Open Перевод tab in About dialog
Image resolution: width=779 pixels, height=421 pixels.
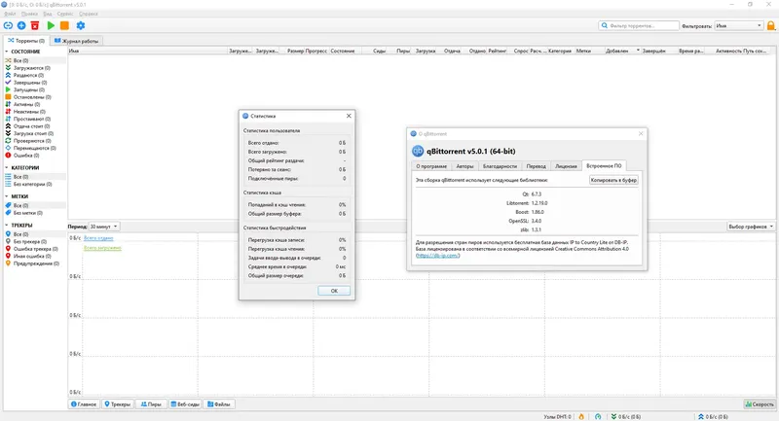[x=537, y=166]
